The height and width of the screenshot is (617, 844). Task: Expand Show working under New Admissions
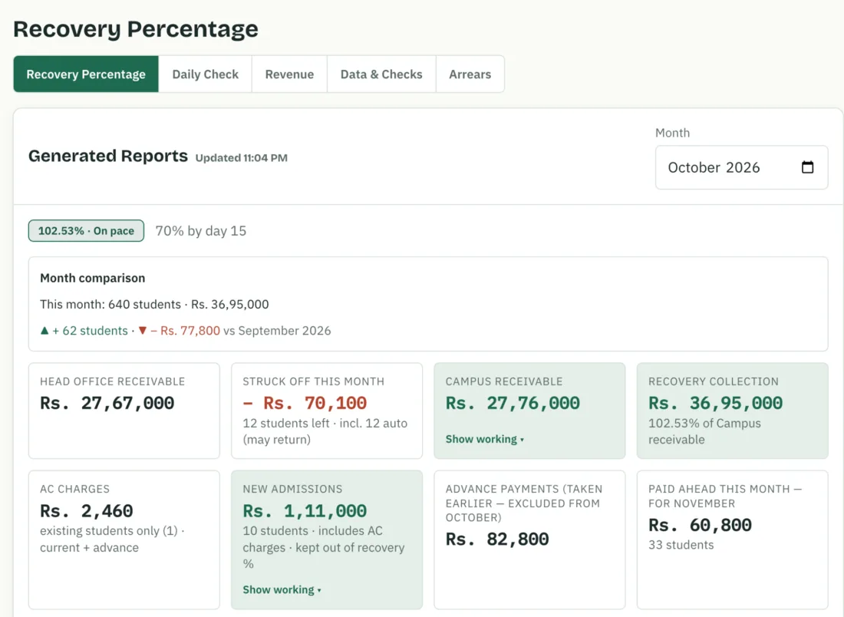click(282, 590)
